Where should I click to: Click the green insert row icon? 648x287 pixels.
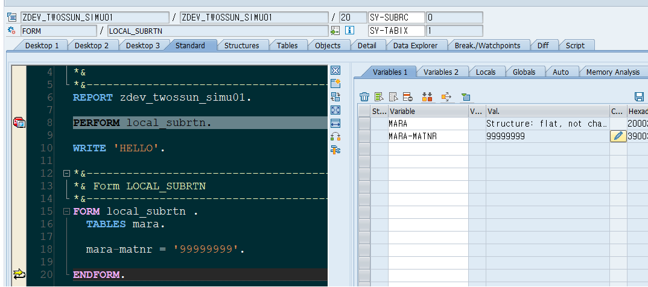379,97
